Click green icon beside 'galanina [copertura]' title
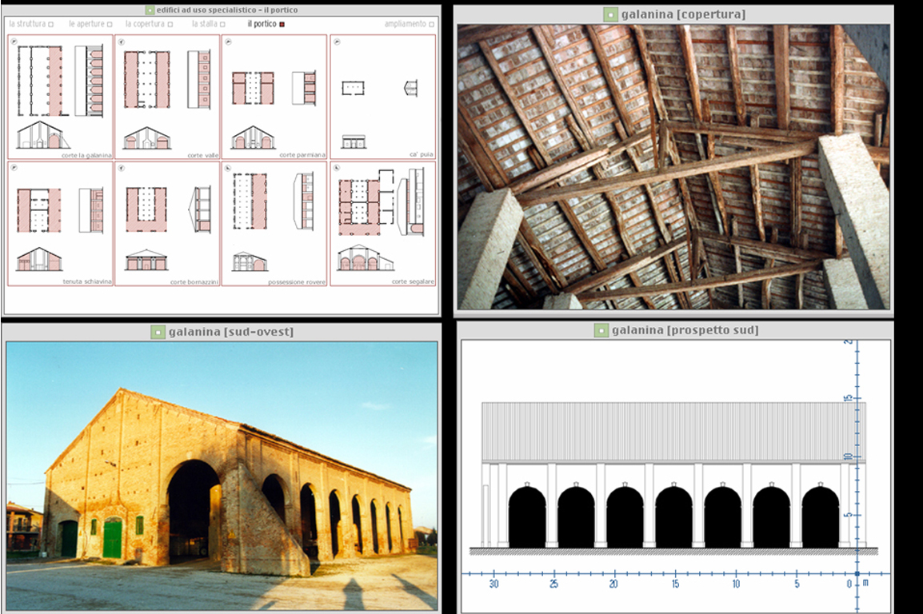 coord(611,14)
